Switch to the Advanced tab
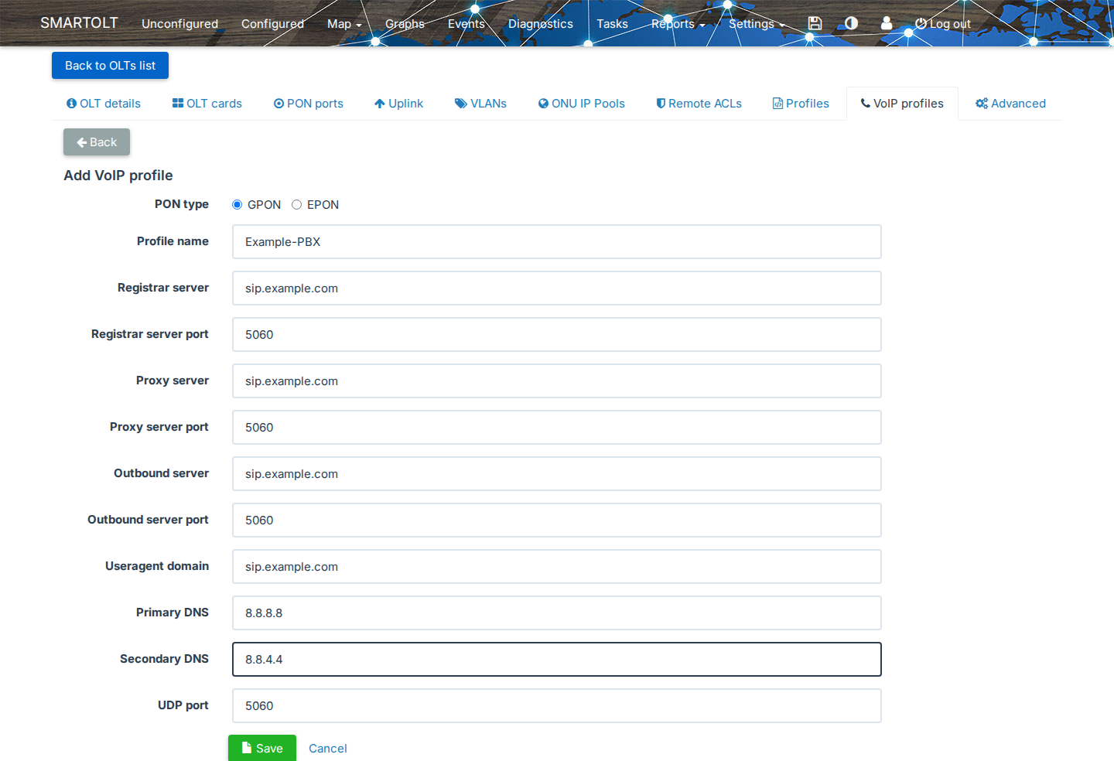This screenshot has height=761, width=1114. point(1010,104)
